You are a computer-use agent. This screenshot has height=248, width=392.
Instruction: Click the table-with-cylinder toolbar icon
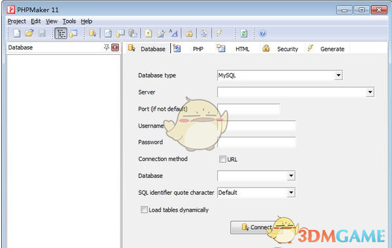120,33
